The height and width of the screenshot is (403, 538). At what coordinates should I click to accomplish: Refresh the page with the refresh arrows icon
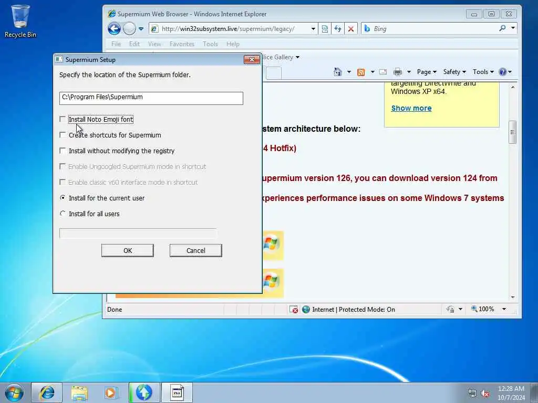[338, 29]
